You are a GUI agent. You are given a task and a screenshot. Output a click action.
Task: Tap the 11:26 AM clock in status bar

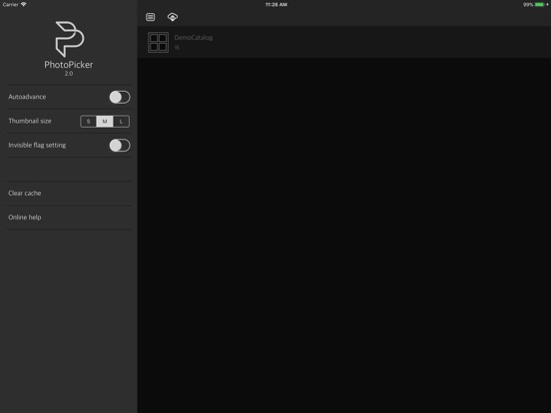[276, 5]
